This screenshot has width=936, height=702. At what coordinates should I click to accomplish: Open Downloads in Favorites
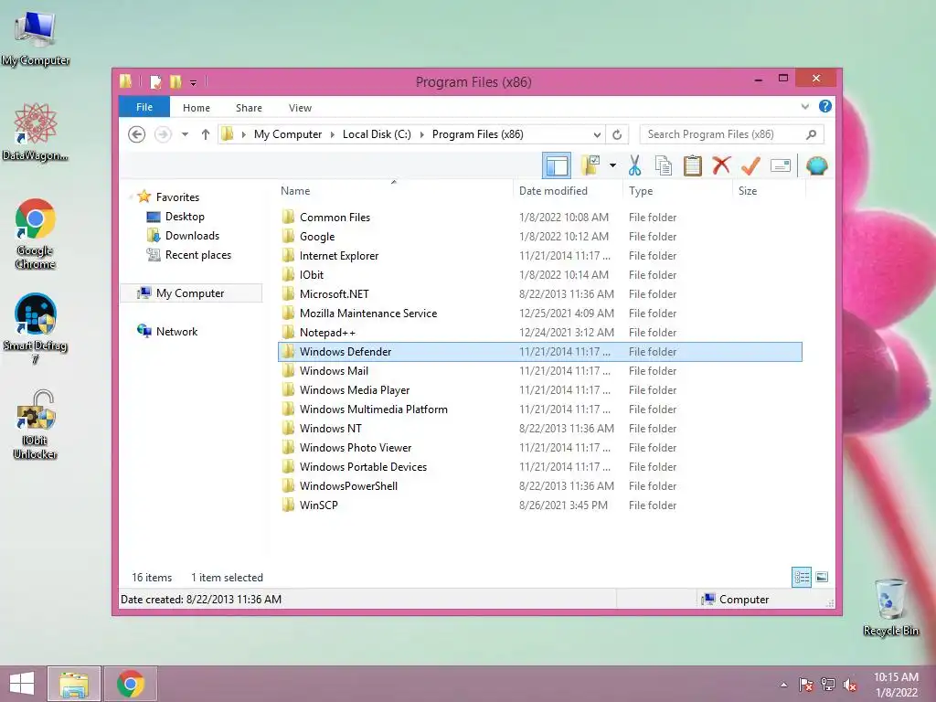(192, 236)
